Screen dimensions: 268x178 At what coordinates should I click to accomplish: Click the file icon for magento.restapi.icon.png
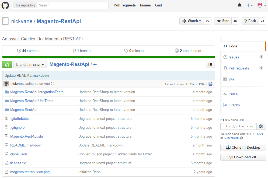7,172
